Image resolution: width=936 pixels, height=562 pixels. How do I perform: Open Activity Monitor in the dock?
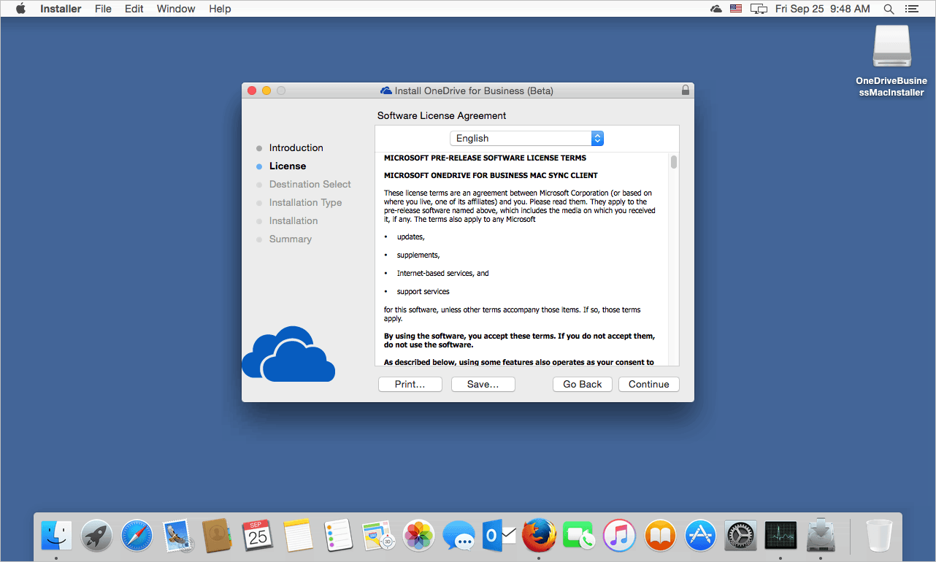pyautogui.click(x=780, y=536)
